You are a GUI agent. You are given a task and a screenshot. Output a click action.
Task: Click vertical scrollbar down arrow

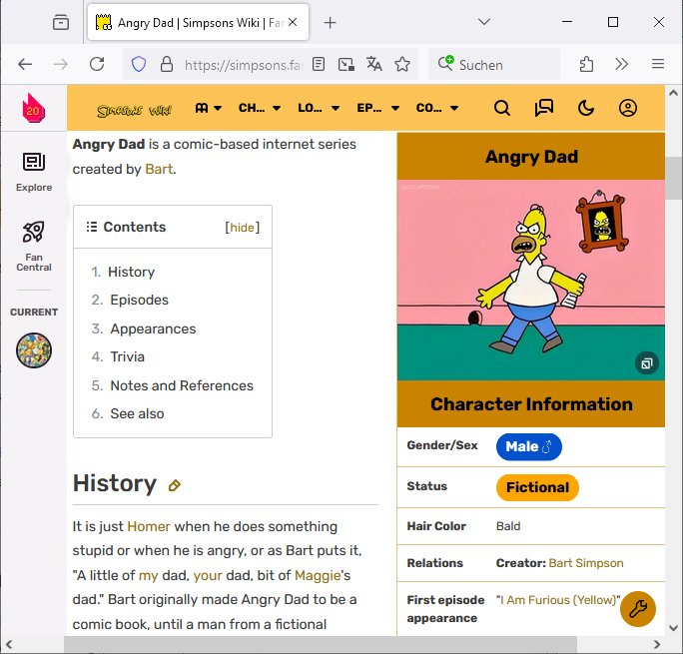point(673,627)
